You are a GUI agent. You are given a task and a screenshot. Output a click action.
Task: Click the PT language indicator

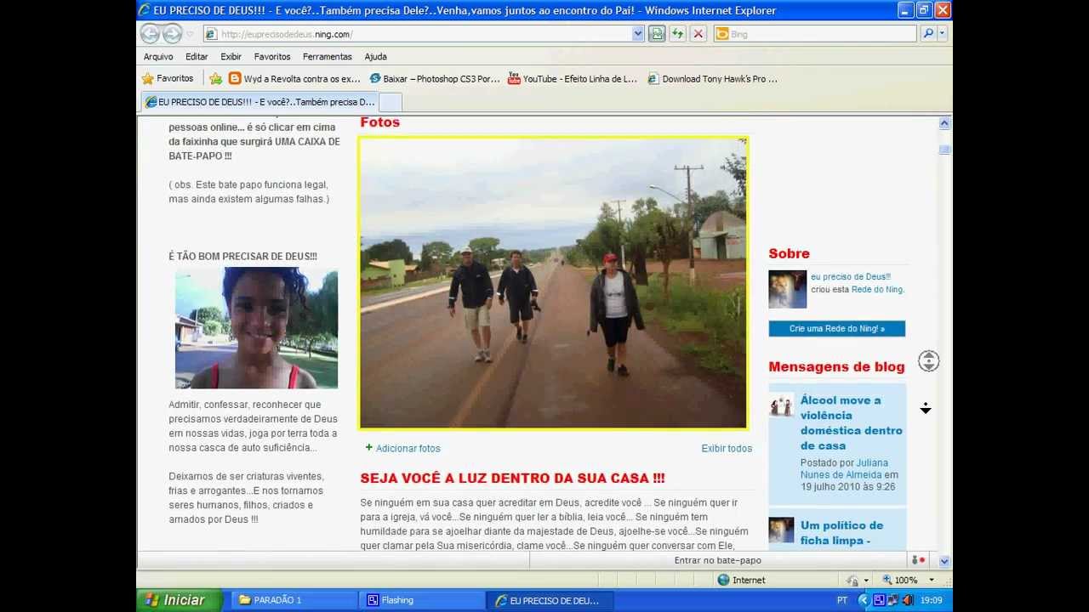coord(842,600)
